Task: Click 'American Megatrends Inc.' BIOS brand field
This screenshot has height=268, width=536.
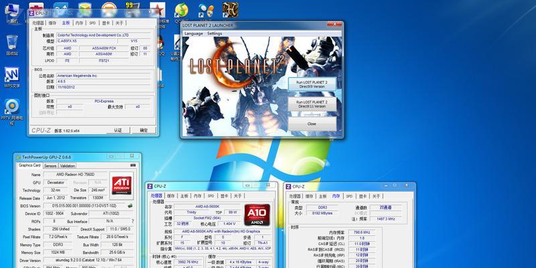Action: click(x=104, y=75)
